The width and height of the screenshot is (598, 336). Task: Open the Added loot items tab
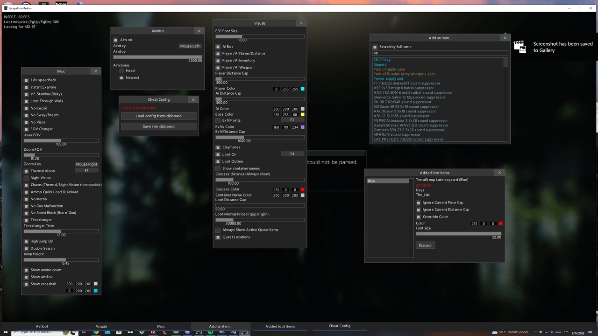[280, 326]
